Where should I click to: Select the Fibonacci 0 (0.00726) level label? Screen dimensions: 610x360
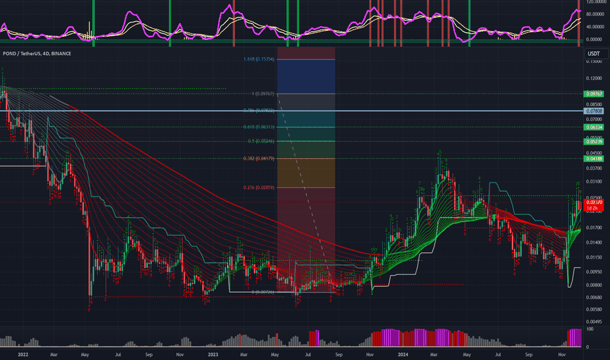point(262,292)
